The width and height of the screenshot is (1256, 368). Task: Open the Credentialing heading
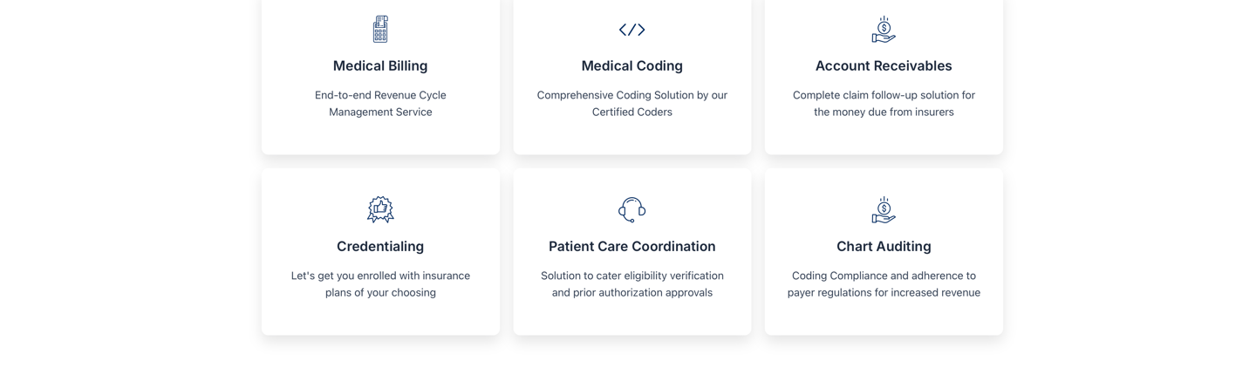(x=380, y=247)
